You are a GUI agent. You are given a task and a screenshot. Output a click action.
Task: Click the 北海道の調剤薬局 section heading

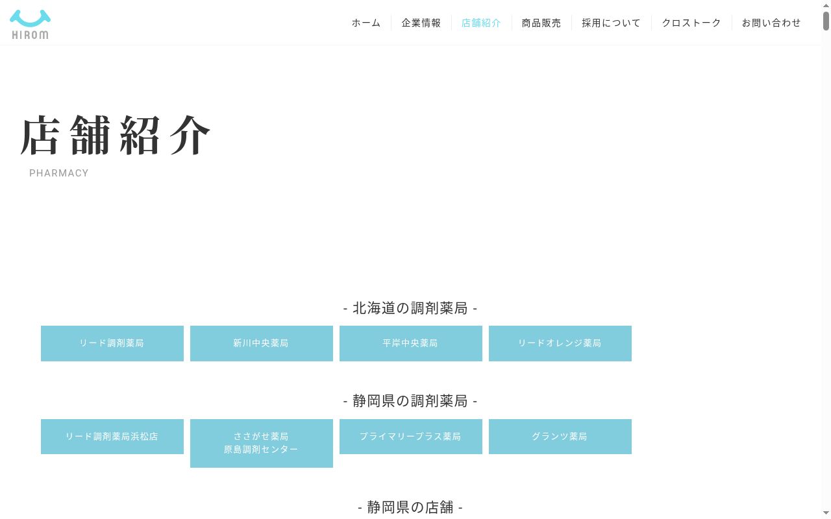click(x=410, y=308)
